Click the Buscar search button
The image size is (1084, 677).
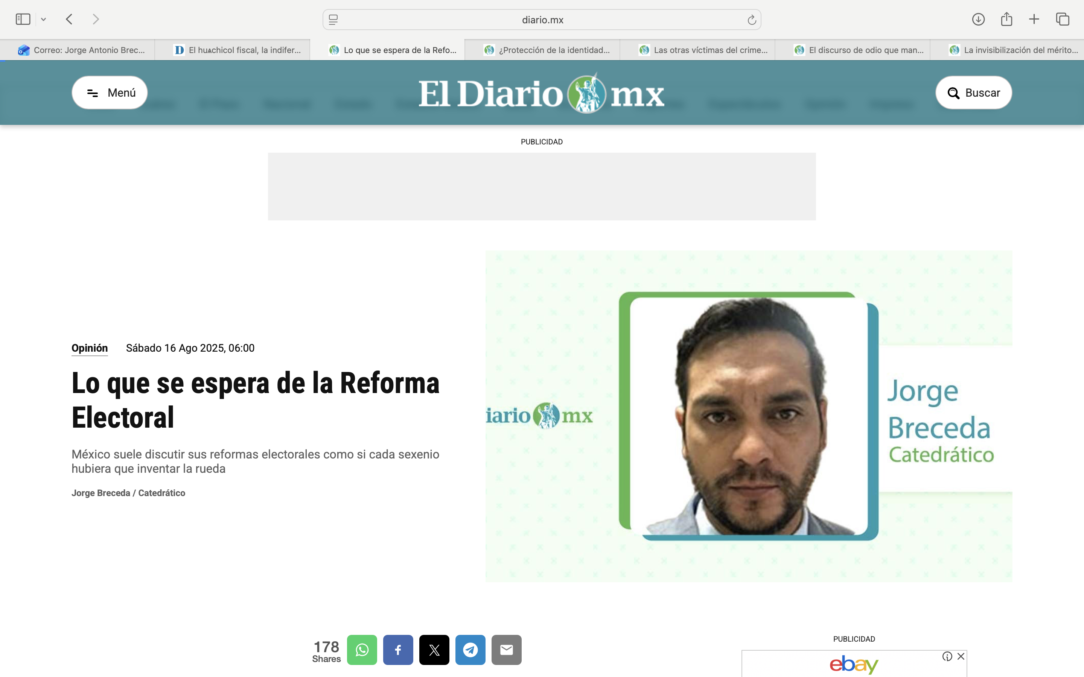pos(973,93)
